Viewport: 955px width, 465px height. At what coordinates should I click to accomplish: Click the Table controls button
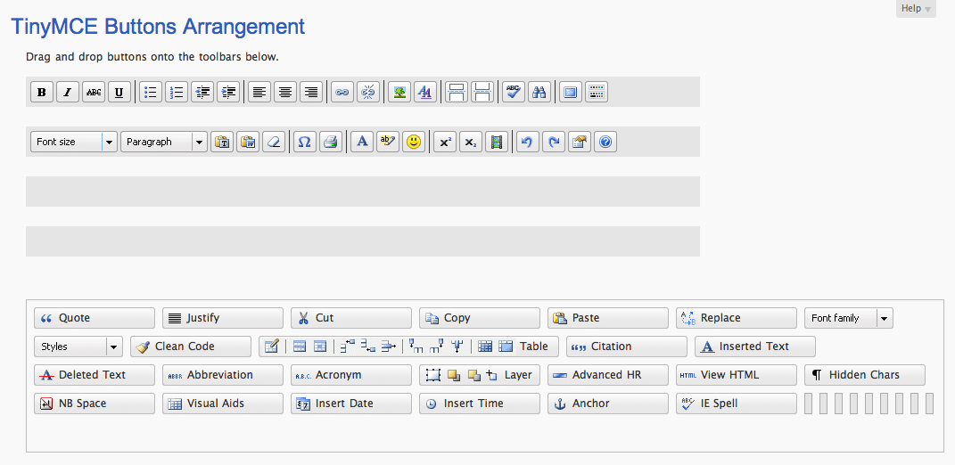[408, 347]
